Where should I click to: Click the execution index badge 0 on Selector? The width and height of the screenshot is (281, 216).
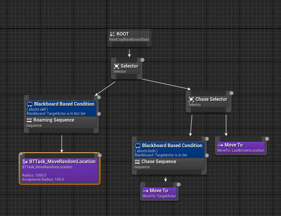142,60
